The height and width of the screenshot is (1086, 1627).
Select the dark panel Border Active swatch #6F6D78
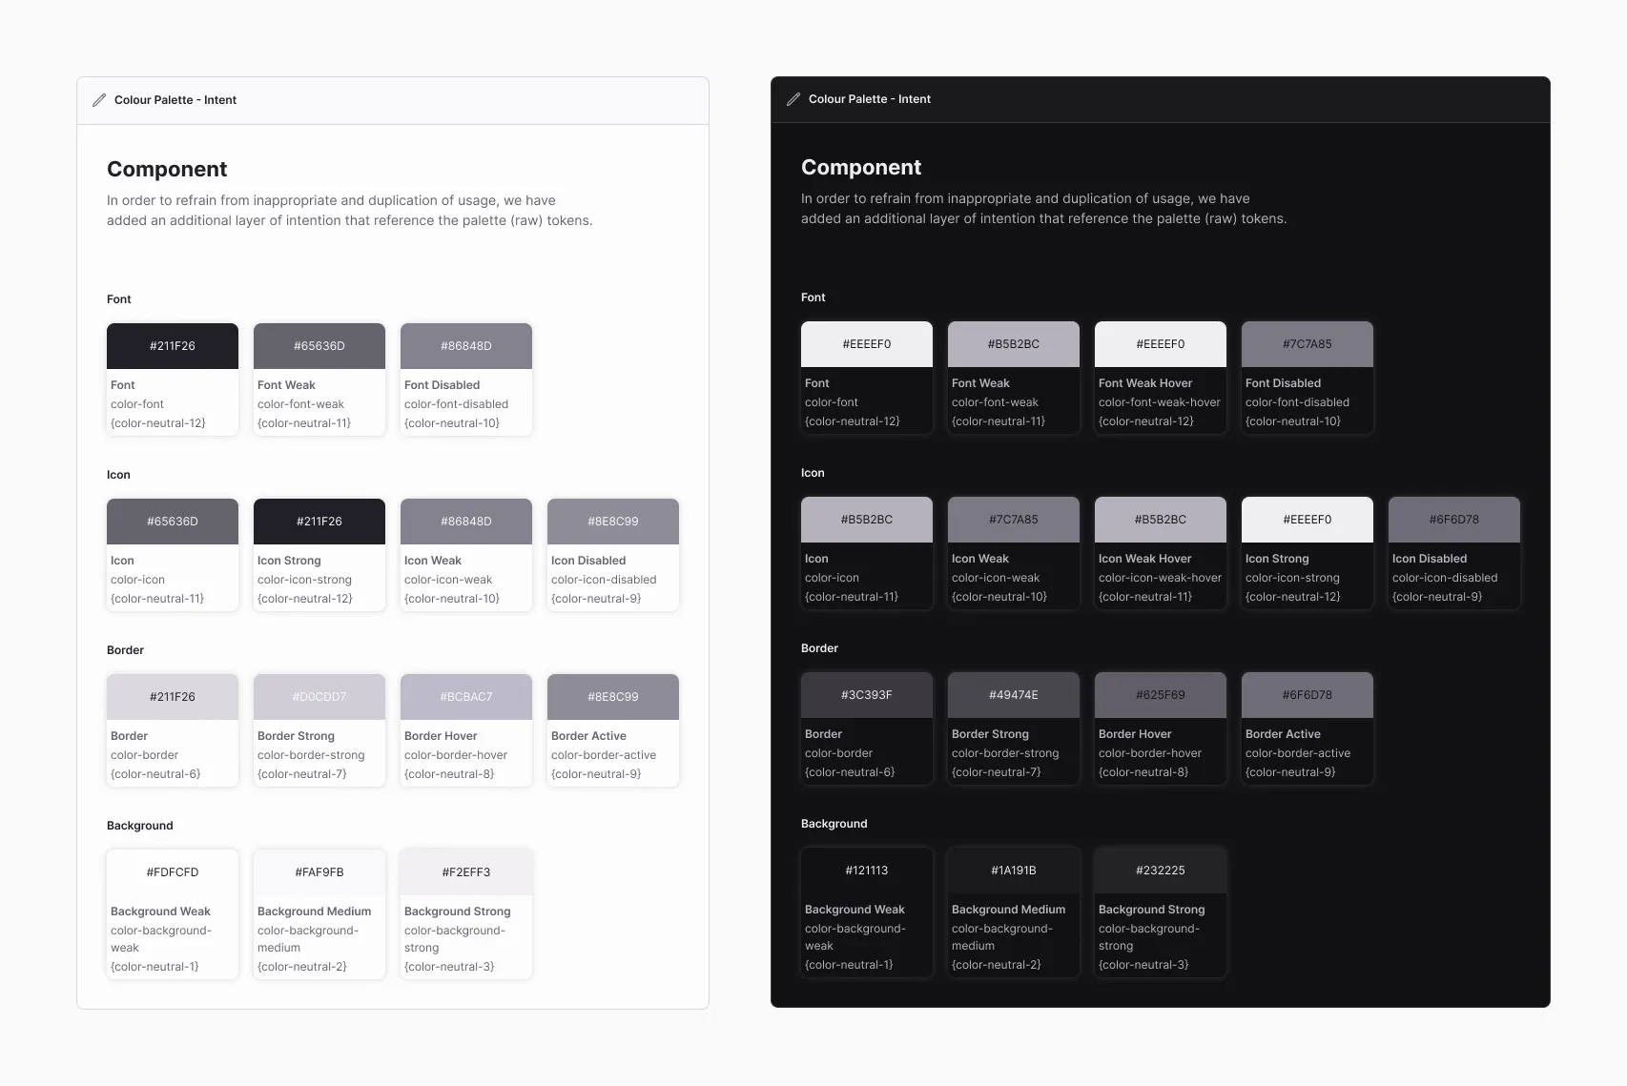[x=1308, y=695]
